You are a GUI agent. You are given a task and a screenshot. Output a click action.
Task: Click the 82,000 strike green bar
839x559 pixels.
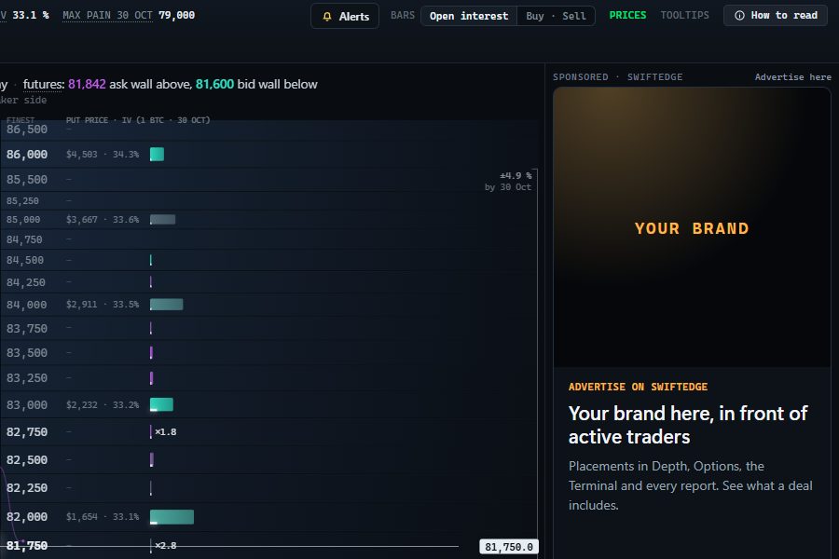pyautogui.click(x=172, y=517)
